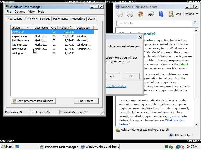Image resolution: width=201 pixels, height=150 pixels.
Task: Click the Show Desktop icon in taskbar
Action: click(x=17, y=147)
